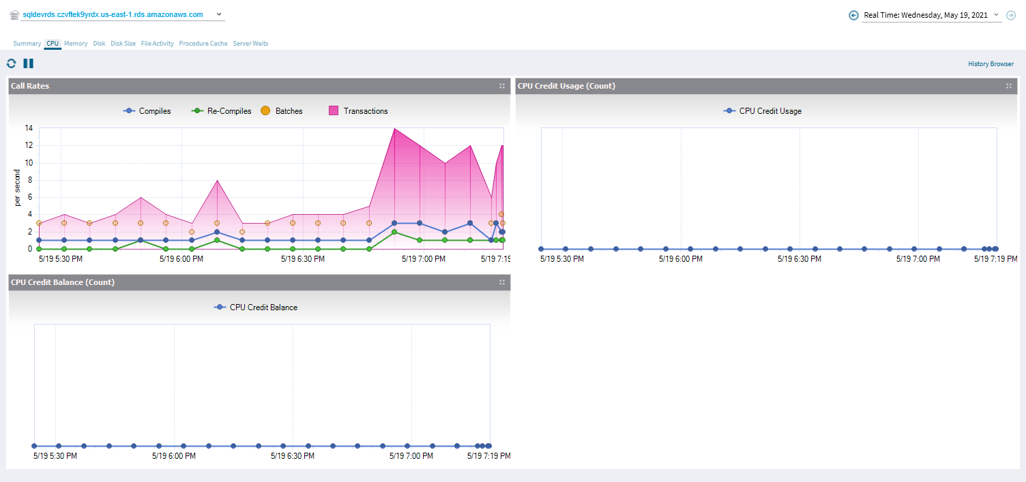Toggle the Compiles series in legend
The width and height of the screenshot is (1026, 482).
click(147, 111)
